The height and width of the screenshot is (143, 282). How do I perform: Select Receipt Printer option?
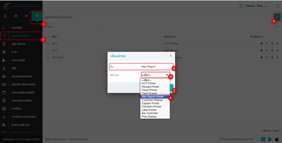point(155,87)
